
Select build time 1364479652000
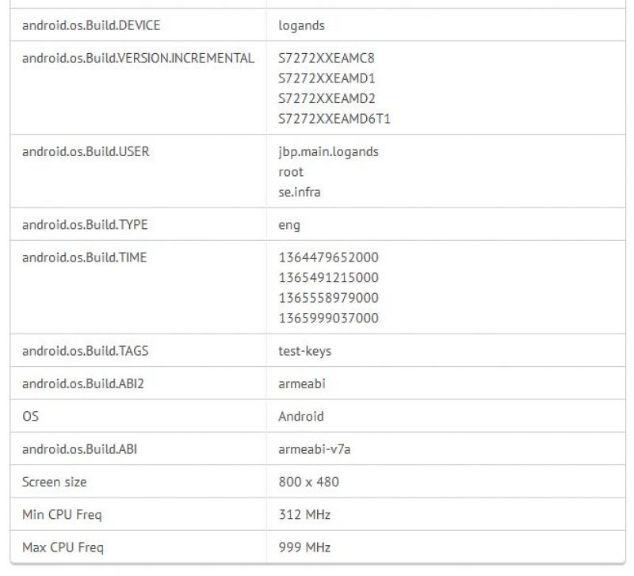(328, 257)
